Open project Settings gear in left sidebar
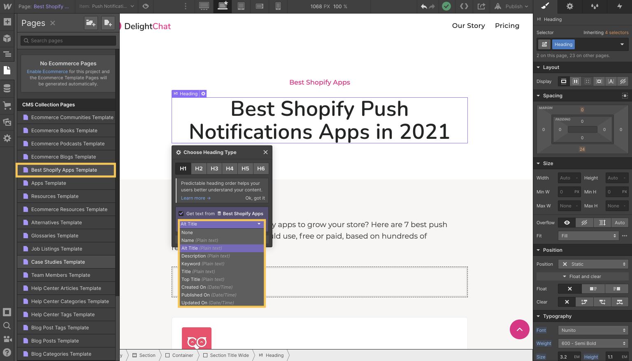 click(7, 138)
